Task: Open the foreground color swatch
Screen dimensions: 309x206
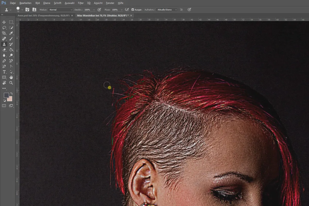Action: (x=6, y=95)
